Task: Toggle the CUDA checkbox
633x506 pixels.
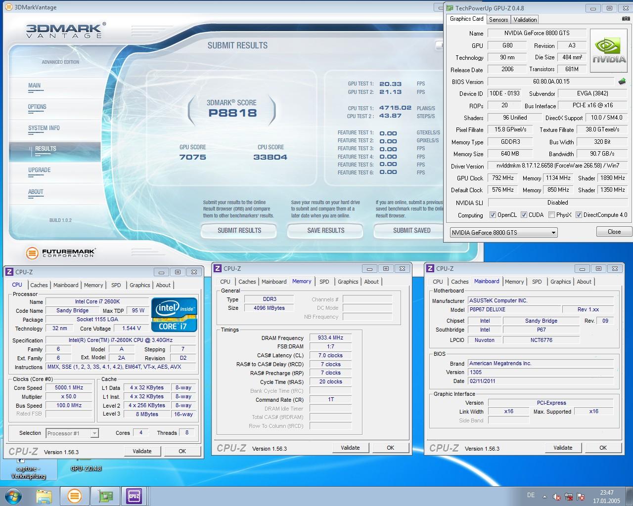Action: point(523,215)
